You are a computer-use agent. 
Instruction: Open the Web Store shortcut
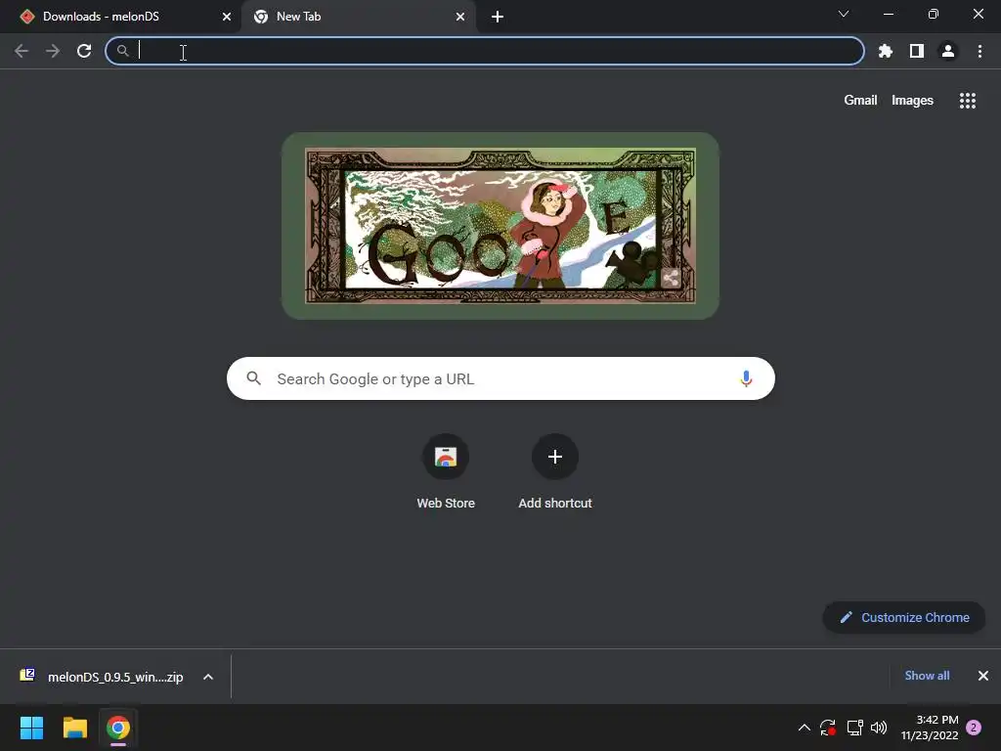click(446, 471)
